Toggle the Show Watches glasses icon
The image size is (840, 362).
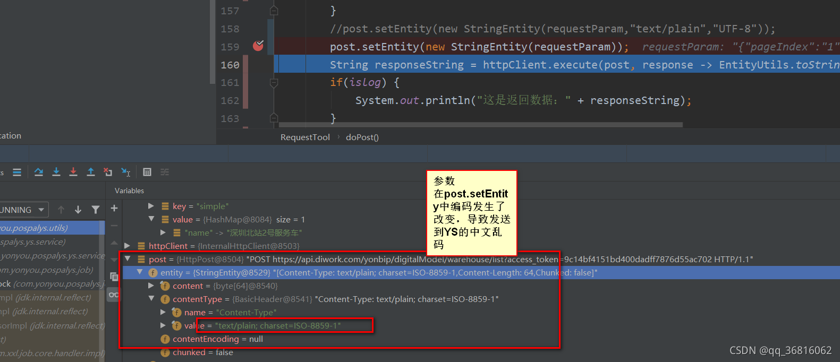(114, 295)
